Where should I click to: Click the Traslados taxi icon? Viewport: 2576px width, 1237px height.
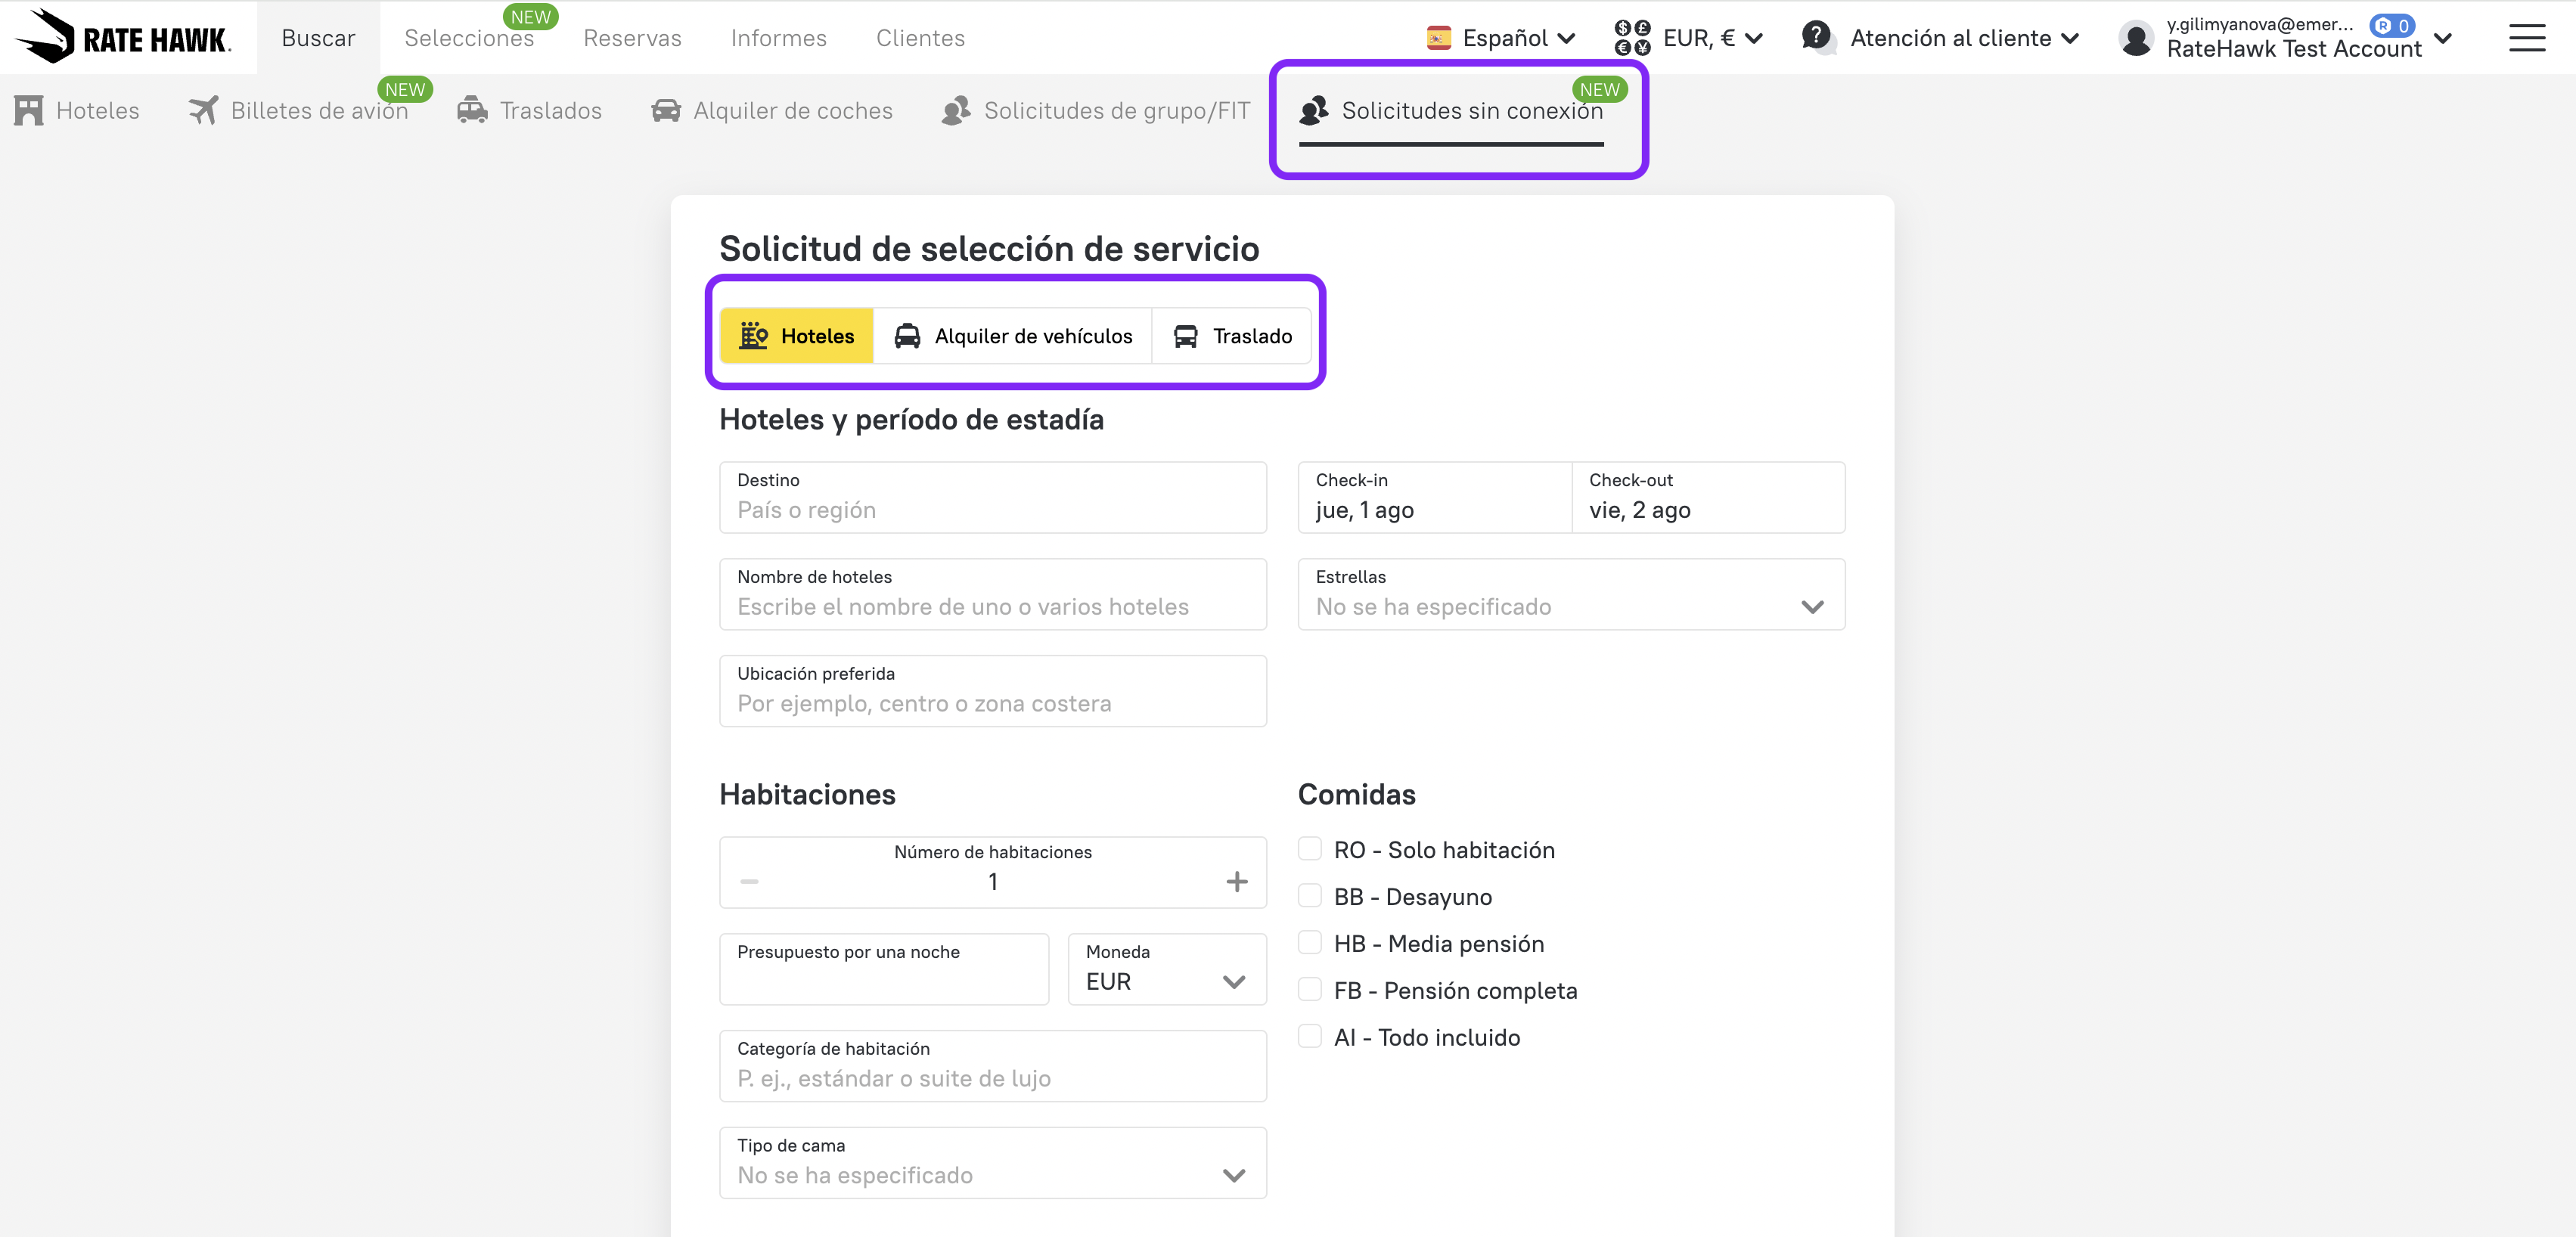pos(472,111)
